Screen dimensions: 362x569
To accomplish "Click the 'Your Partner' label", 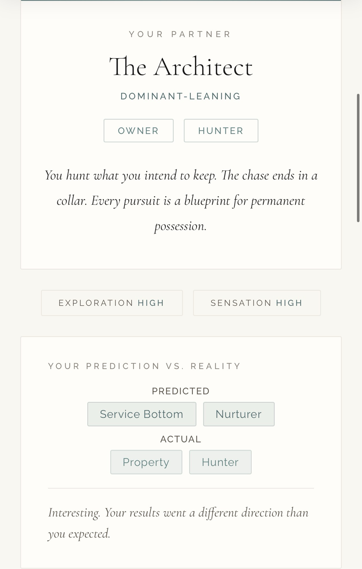I will point(180,34).
